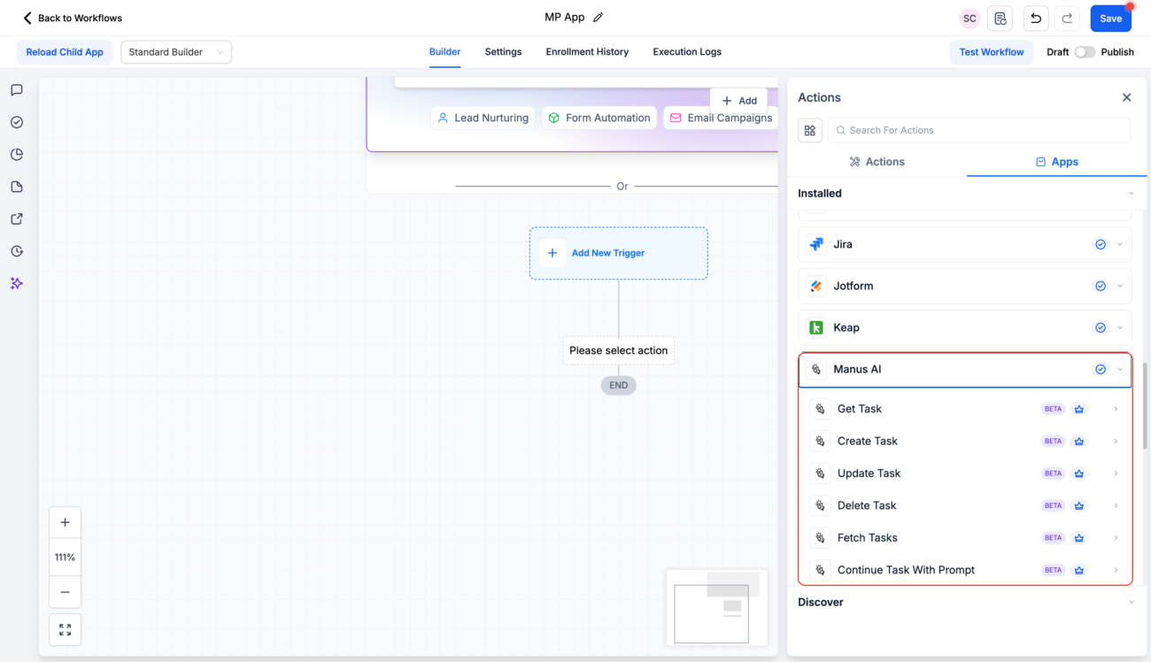Click the Search For Actions field
Screen dimensions: 1151x662
pyautogui.click(x=978, y=130)
